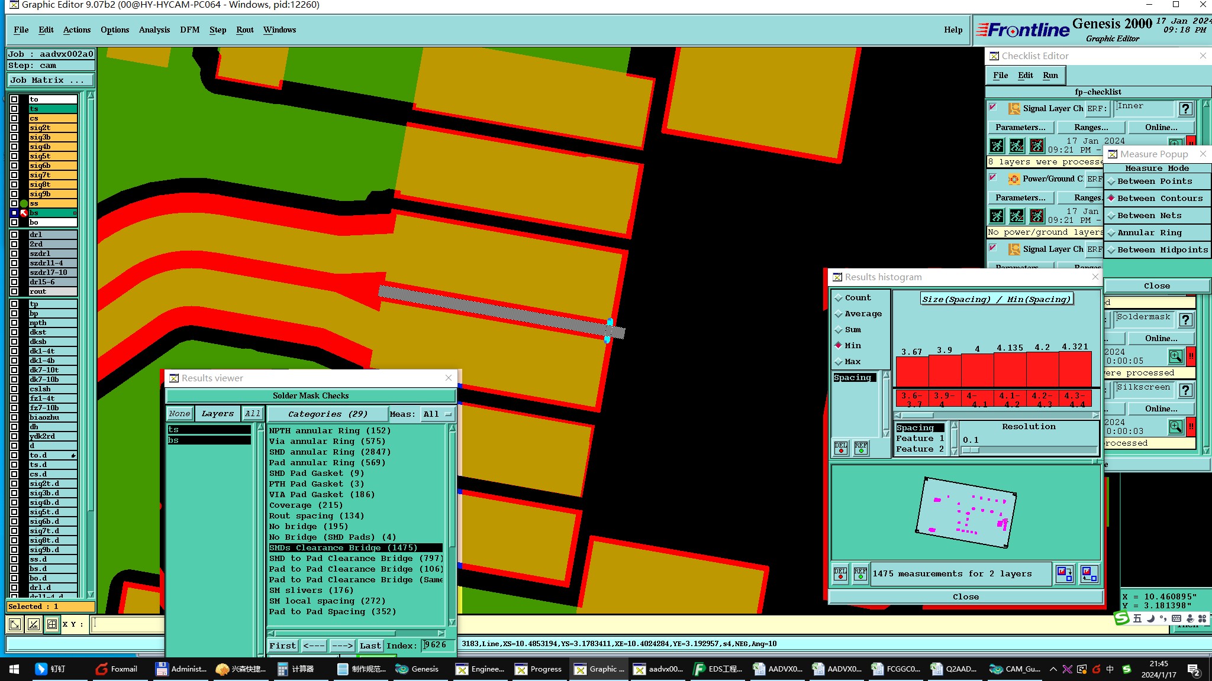The height and width of the screenshot is (681, 1212).
Task: Click the Power/Ground check orange icon
Action: tap(1014, 179)
